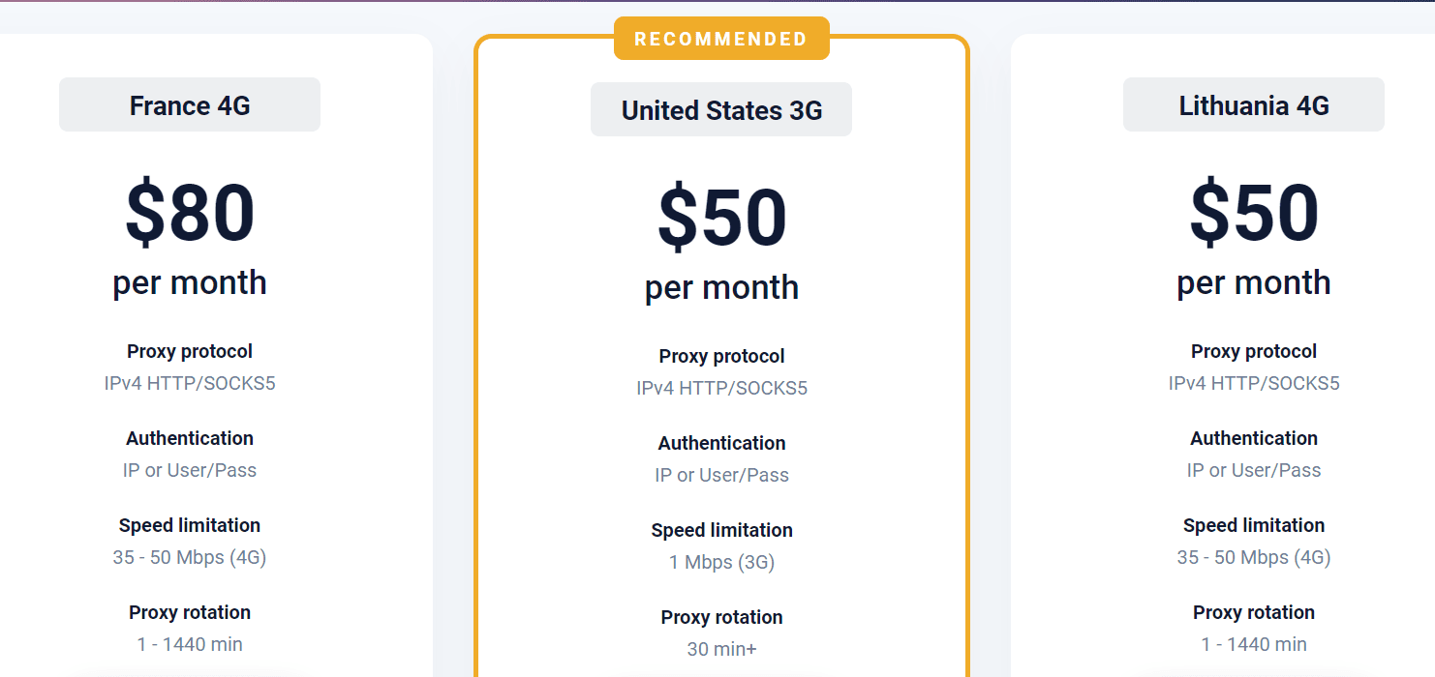Select the France 4G plan title
This screenshot has width=1435, height=677.
(190, 105)
